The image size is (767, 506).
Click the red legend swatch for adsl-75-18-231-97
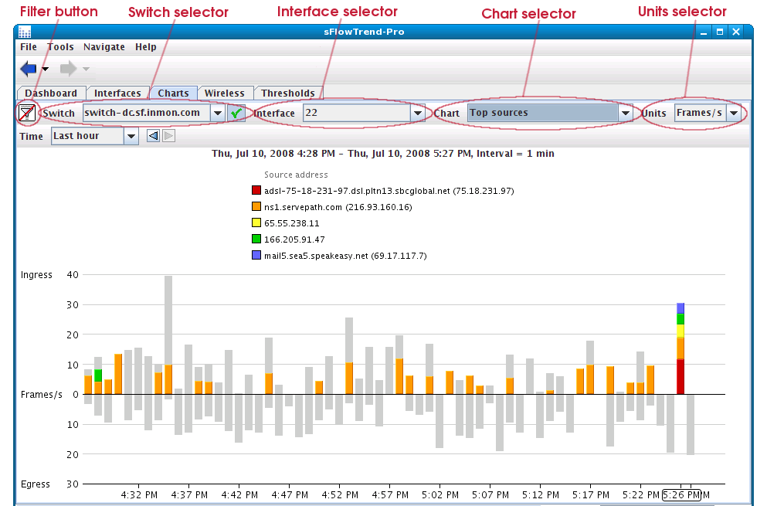coord(256,190)
